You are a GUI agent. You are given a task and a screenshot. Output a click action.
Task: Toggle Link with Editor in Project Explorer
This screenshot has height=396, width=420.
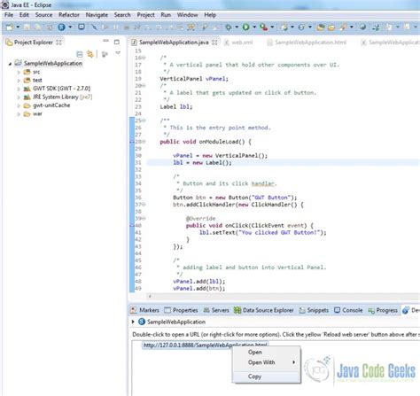89,54
